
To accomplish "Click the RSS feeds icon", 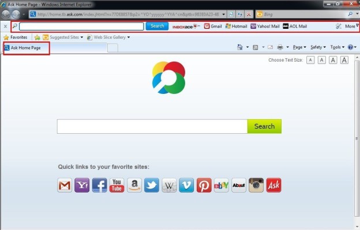I will click(x=256, y=47).
